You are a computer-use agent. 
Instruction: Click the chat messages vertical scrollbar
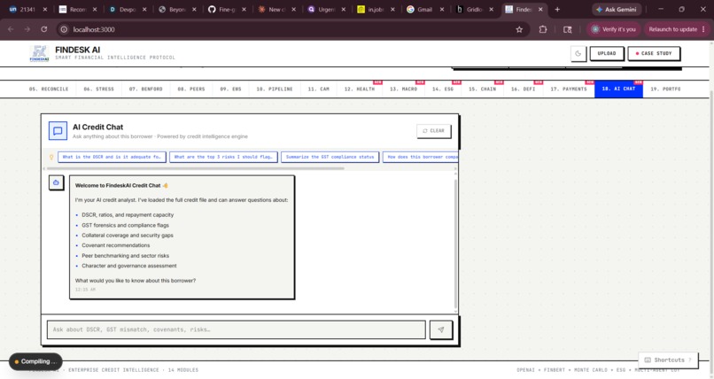[x=455, y=244]
